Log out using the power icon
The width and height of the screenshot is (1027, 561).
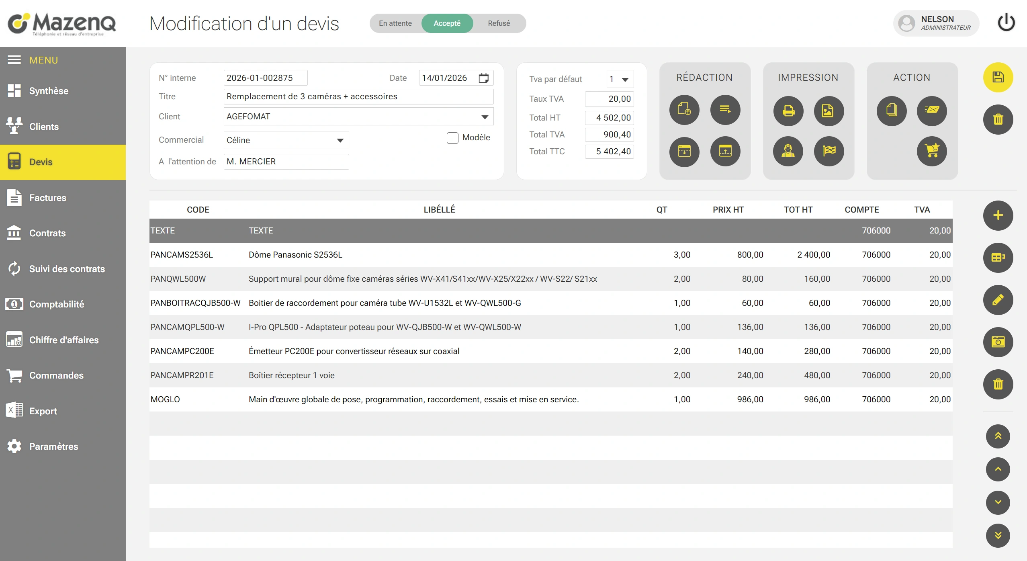point(1007,23)
